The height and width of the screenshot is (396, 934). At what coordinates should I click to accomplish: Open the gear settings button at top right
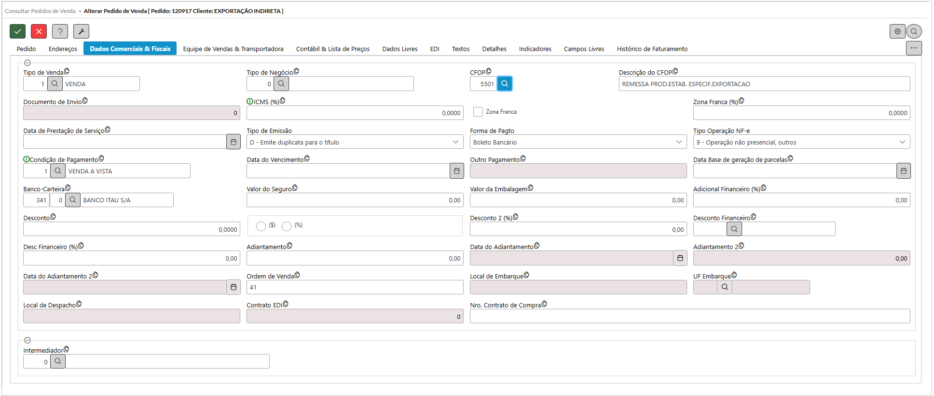click(897, 31)
